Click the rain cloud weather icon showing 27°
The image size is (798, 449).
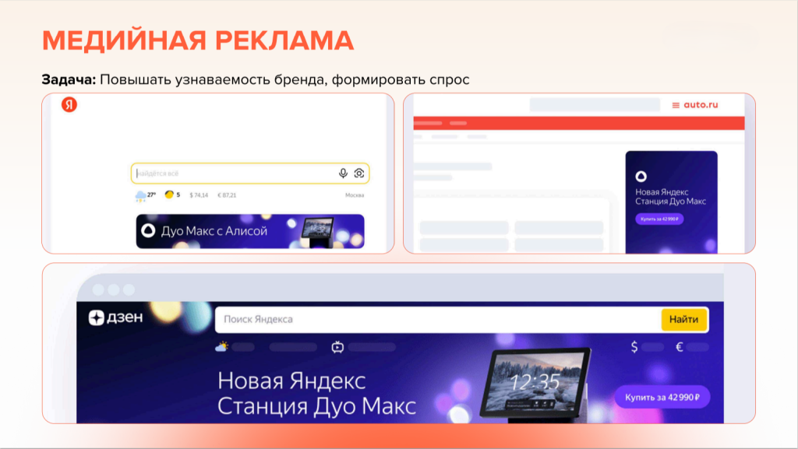pos(140,195)
